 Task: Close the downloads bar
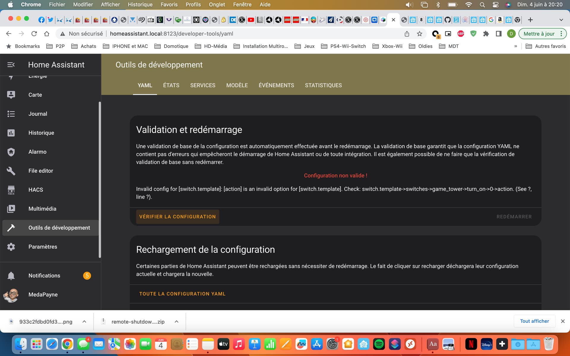(563, 321)
